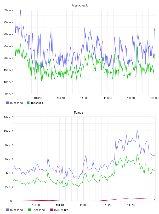Image resolution: width=159 pixels, height=214 pixels.
Task: Click the 500.0 y-axis label in Frankfurt chart
Action: [9, 94]
